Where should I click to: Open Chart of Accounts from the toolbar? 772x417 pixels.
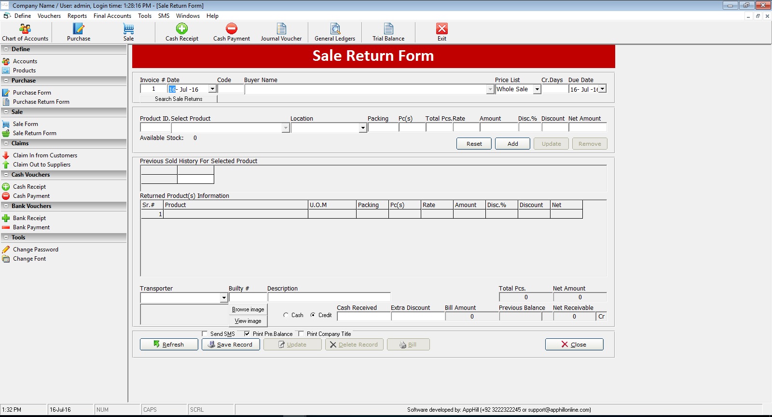click(x=25, y=32)
